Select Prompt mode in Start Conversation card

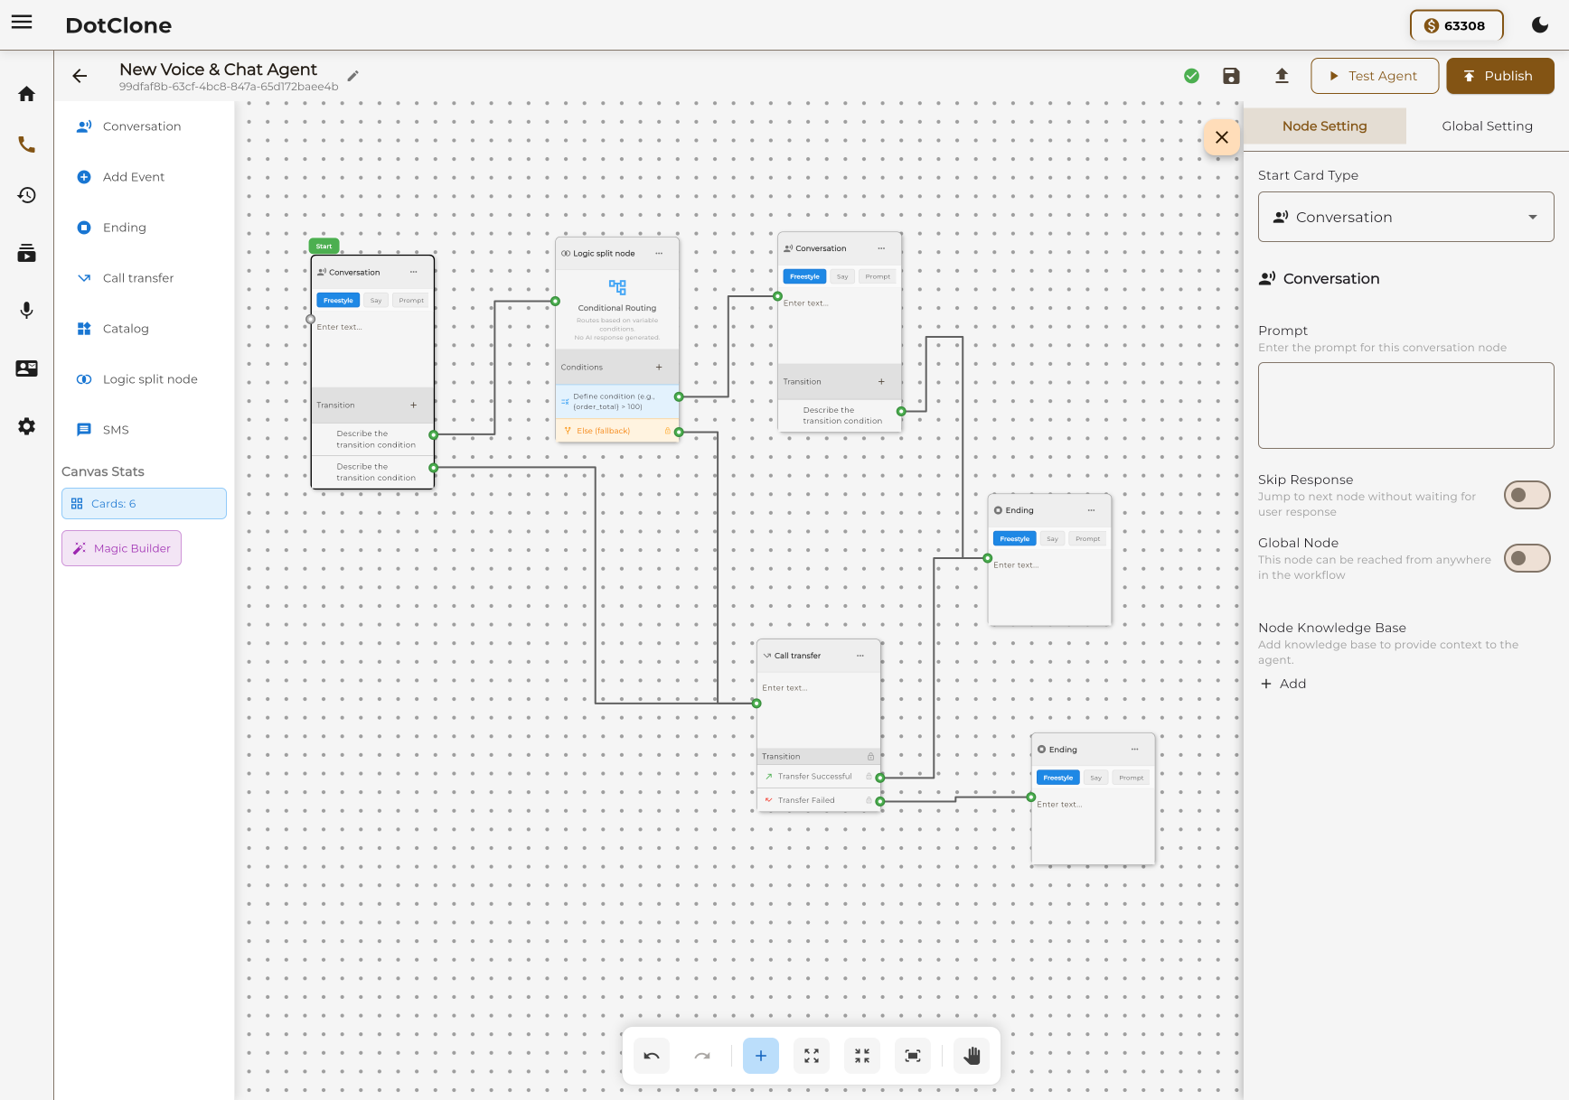[411, 300]
